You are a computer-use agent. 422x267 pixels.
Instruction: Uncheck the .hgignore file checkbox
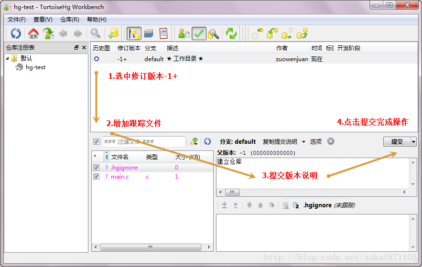tap(96, 168)
